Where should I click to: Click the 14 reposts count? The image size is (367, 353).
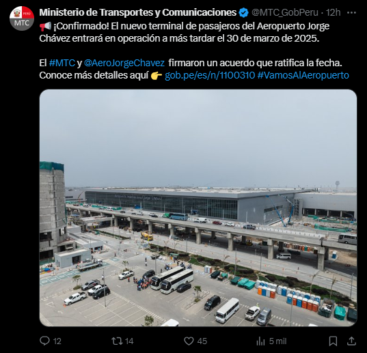click(x=129, y=341)
